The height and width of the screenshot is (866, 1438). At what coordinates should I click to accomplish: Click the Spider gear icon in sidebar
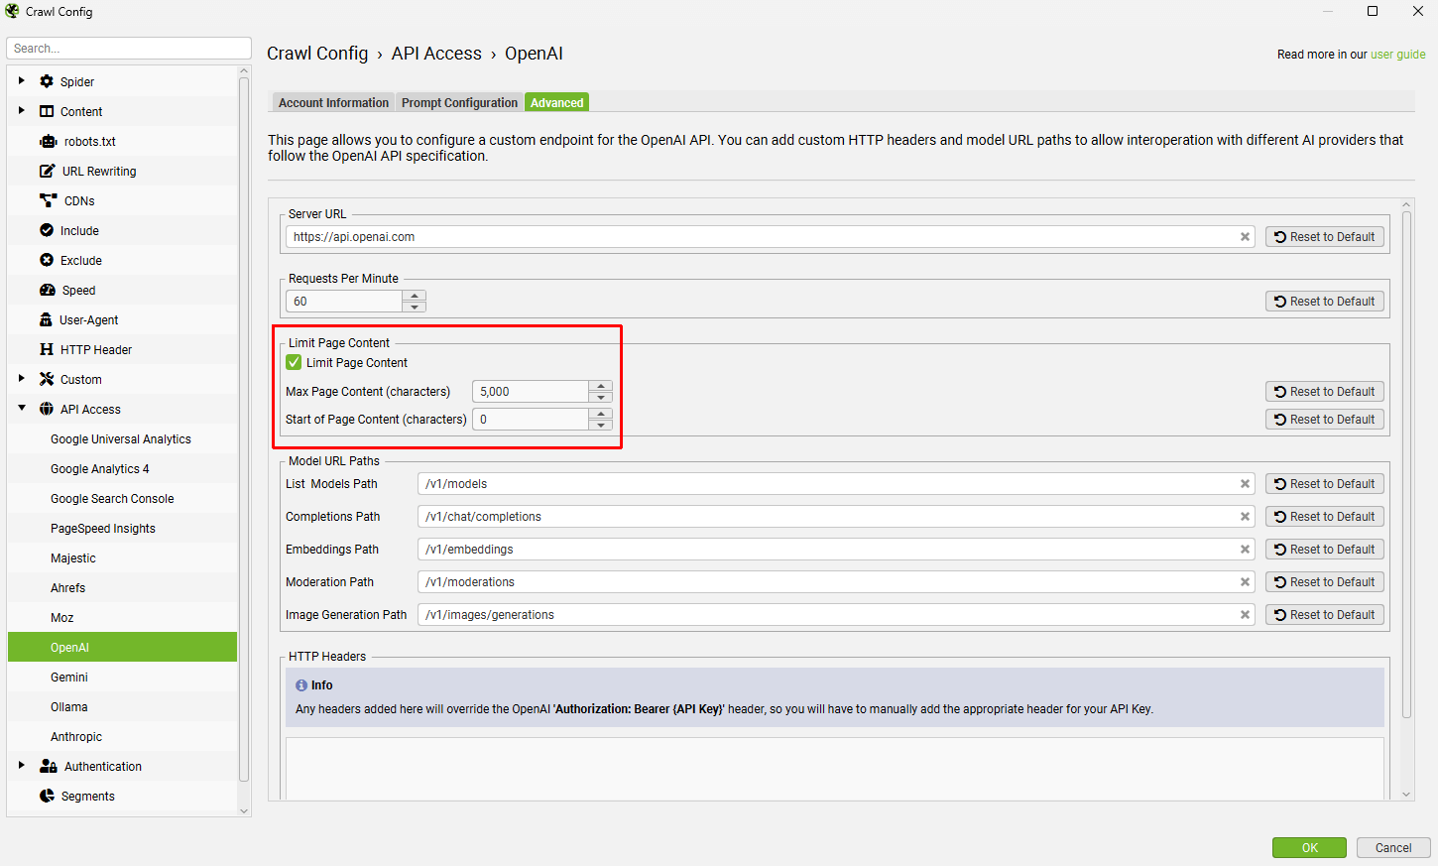(x=47, y=81)
